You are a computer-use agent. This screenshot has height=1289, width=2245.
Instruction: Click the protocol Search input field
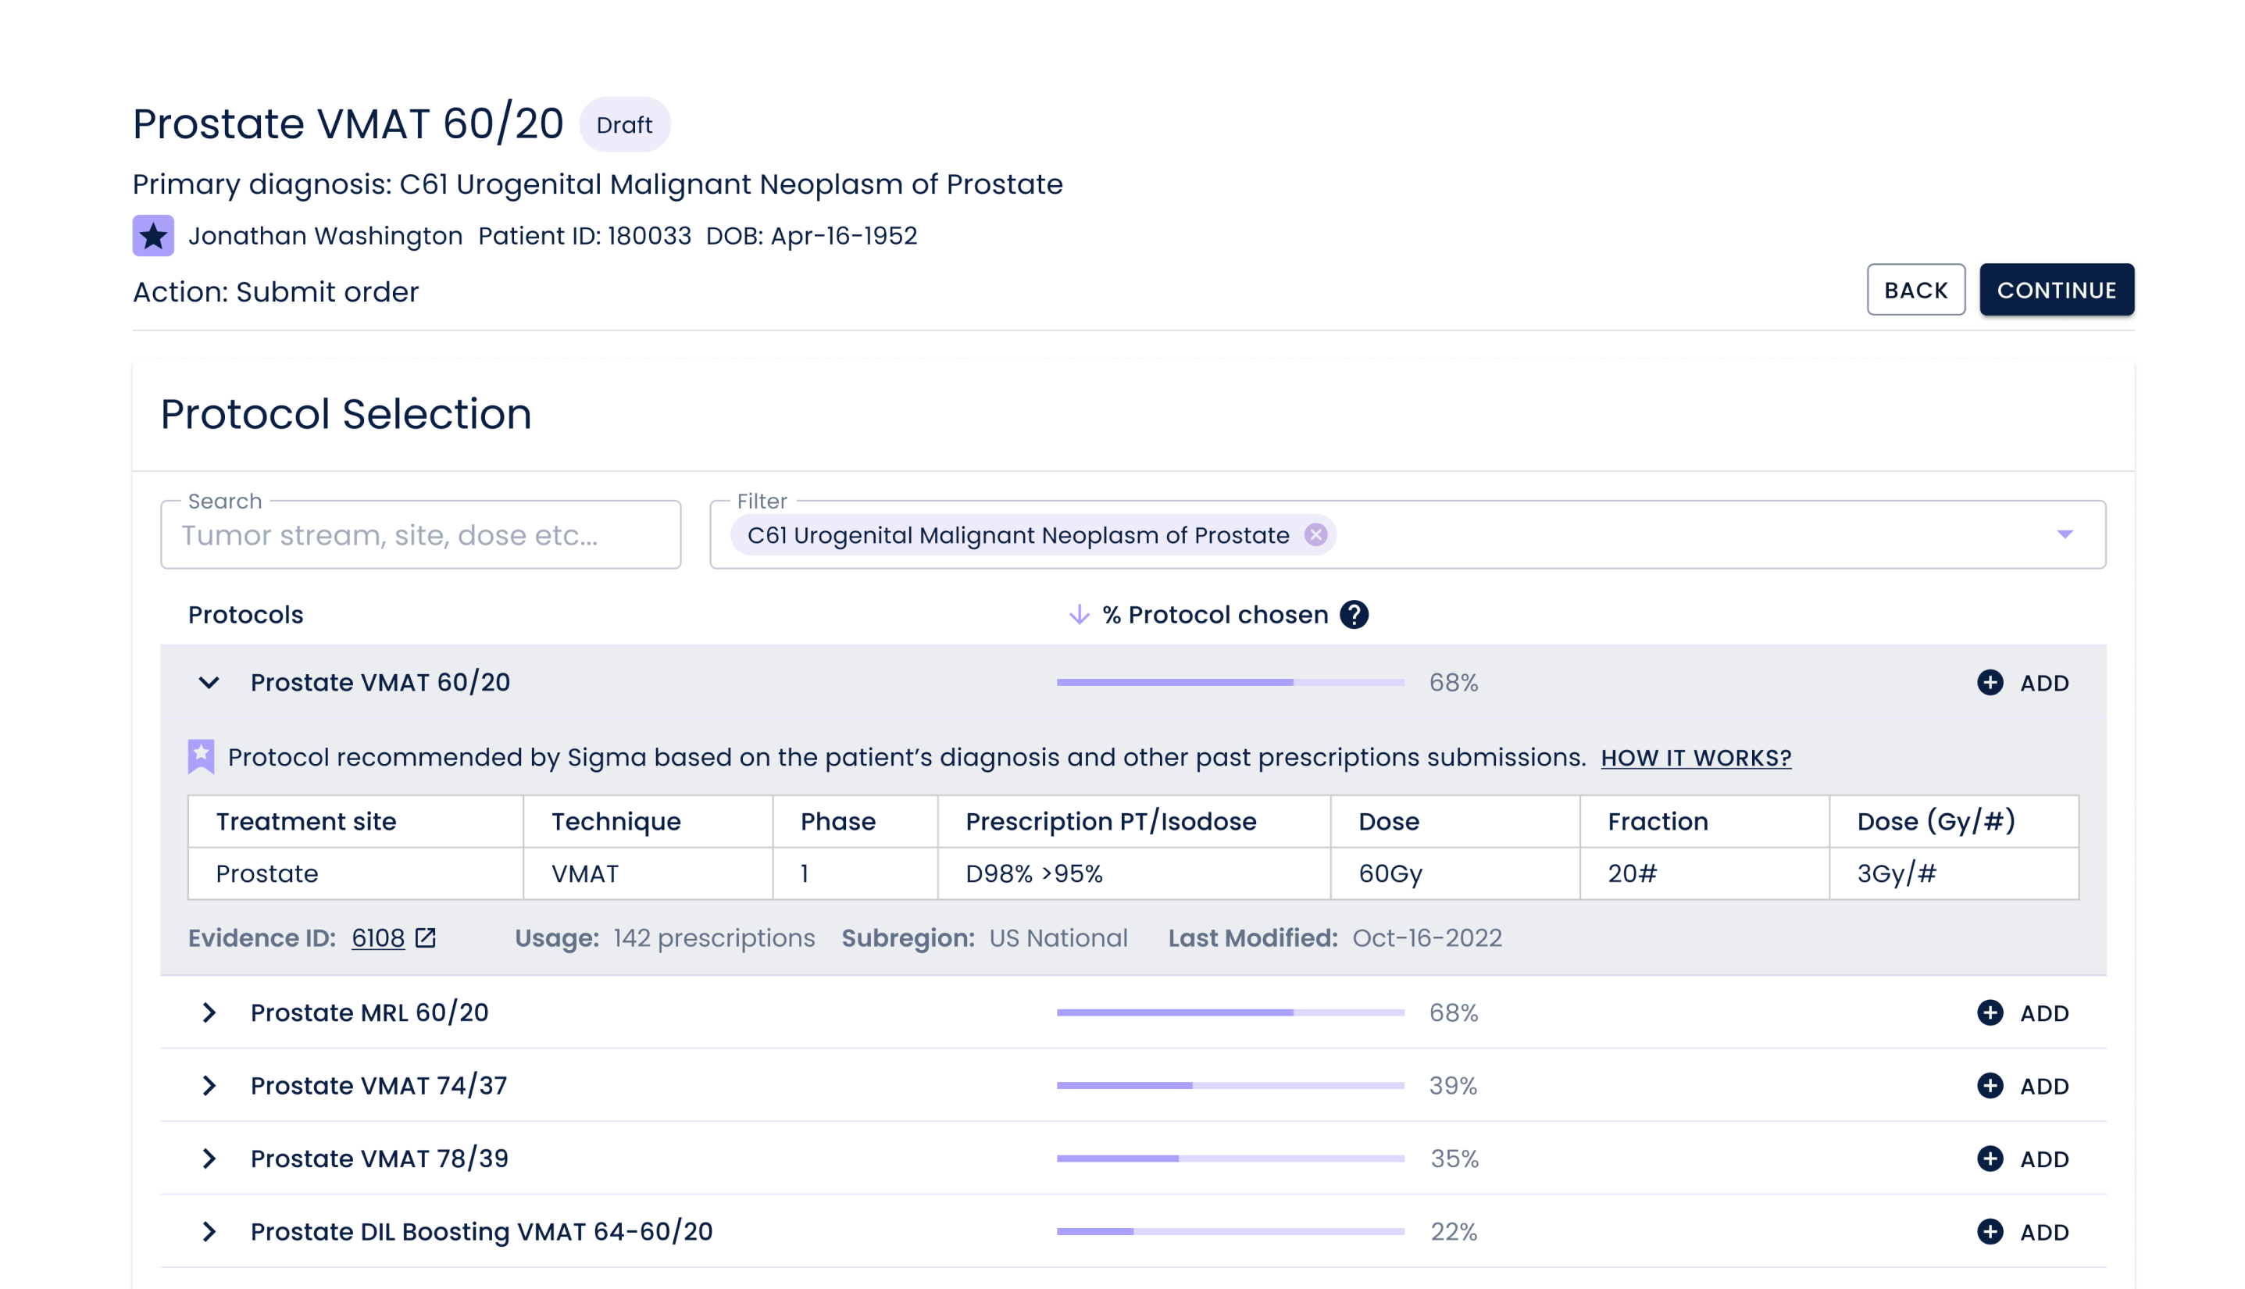coord(420,534)
